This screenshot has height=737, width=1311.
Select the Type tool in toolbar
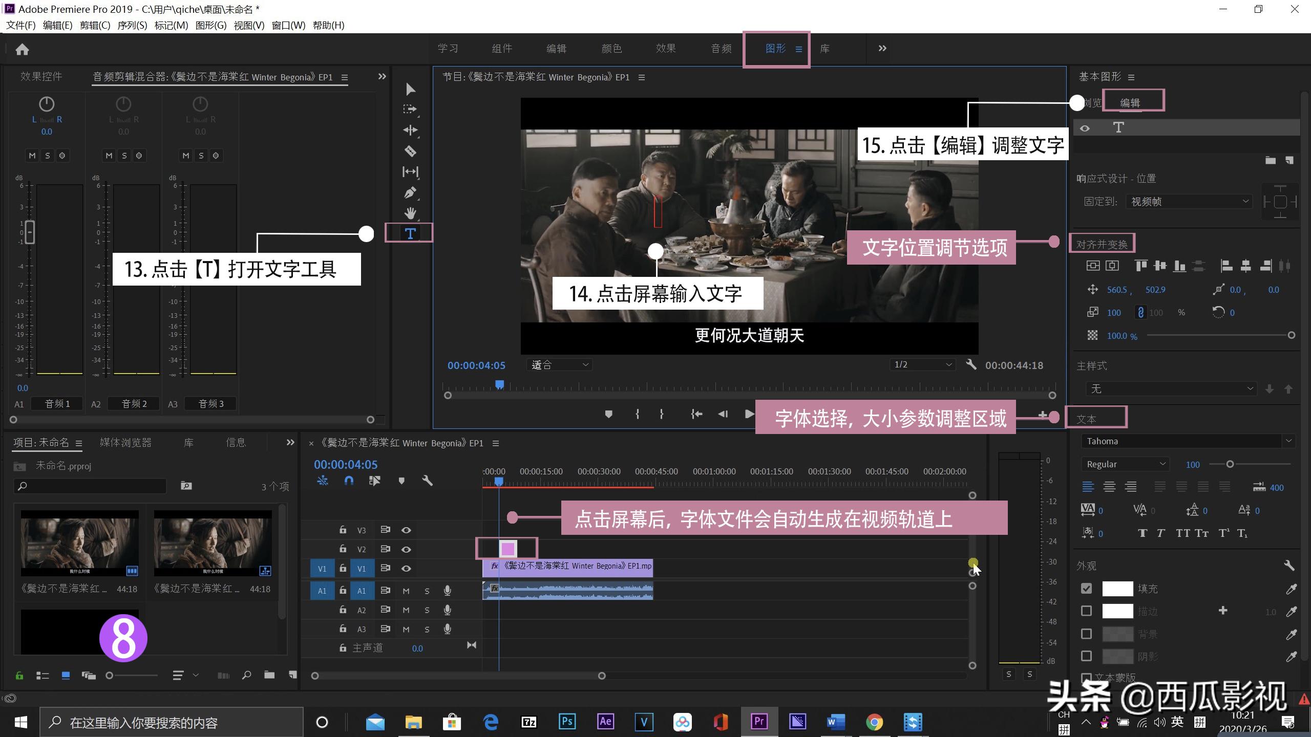[x=409, y=233]
